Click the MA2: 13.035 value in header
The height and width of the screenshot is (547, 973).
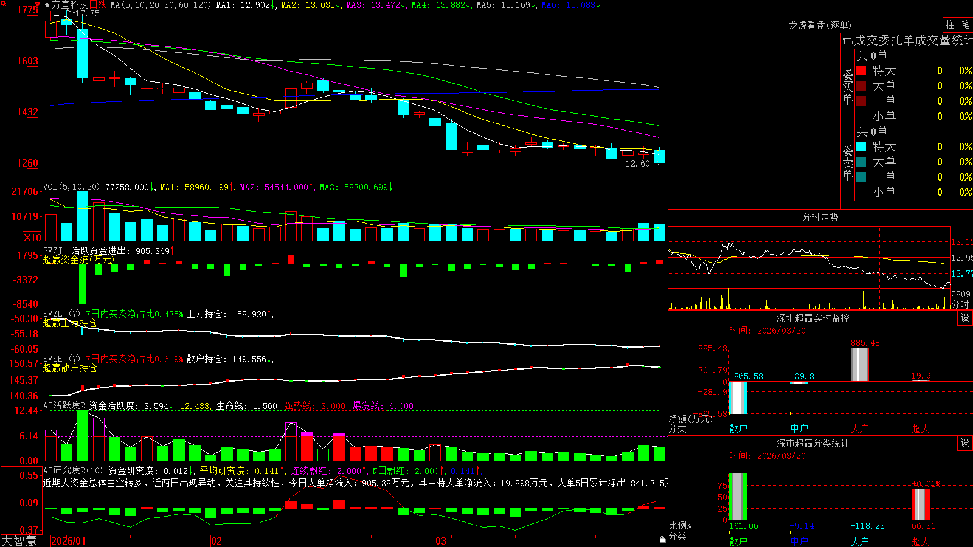coord(310,5)
